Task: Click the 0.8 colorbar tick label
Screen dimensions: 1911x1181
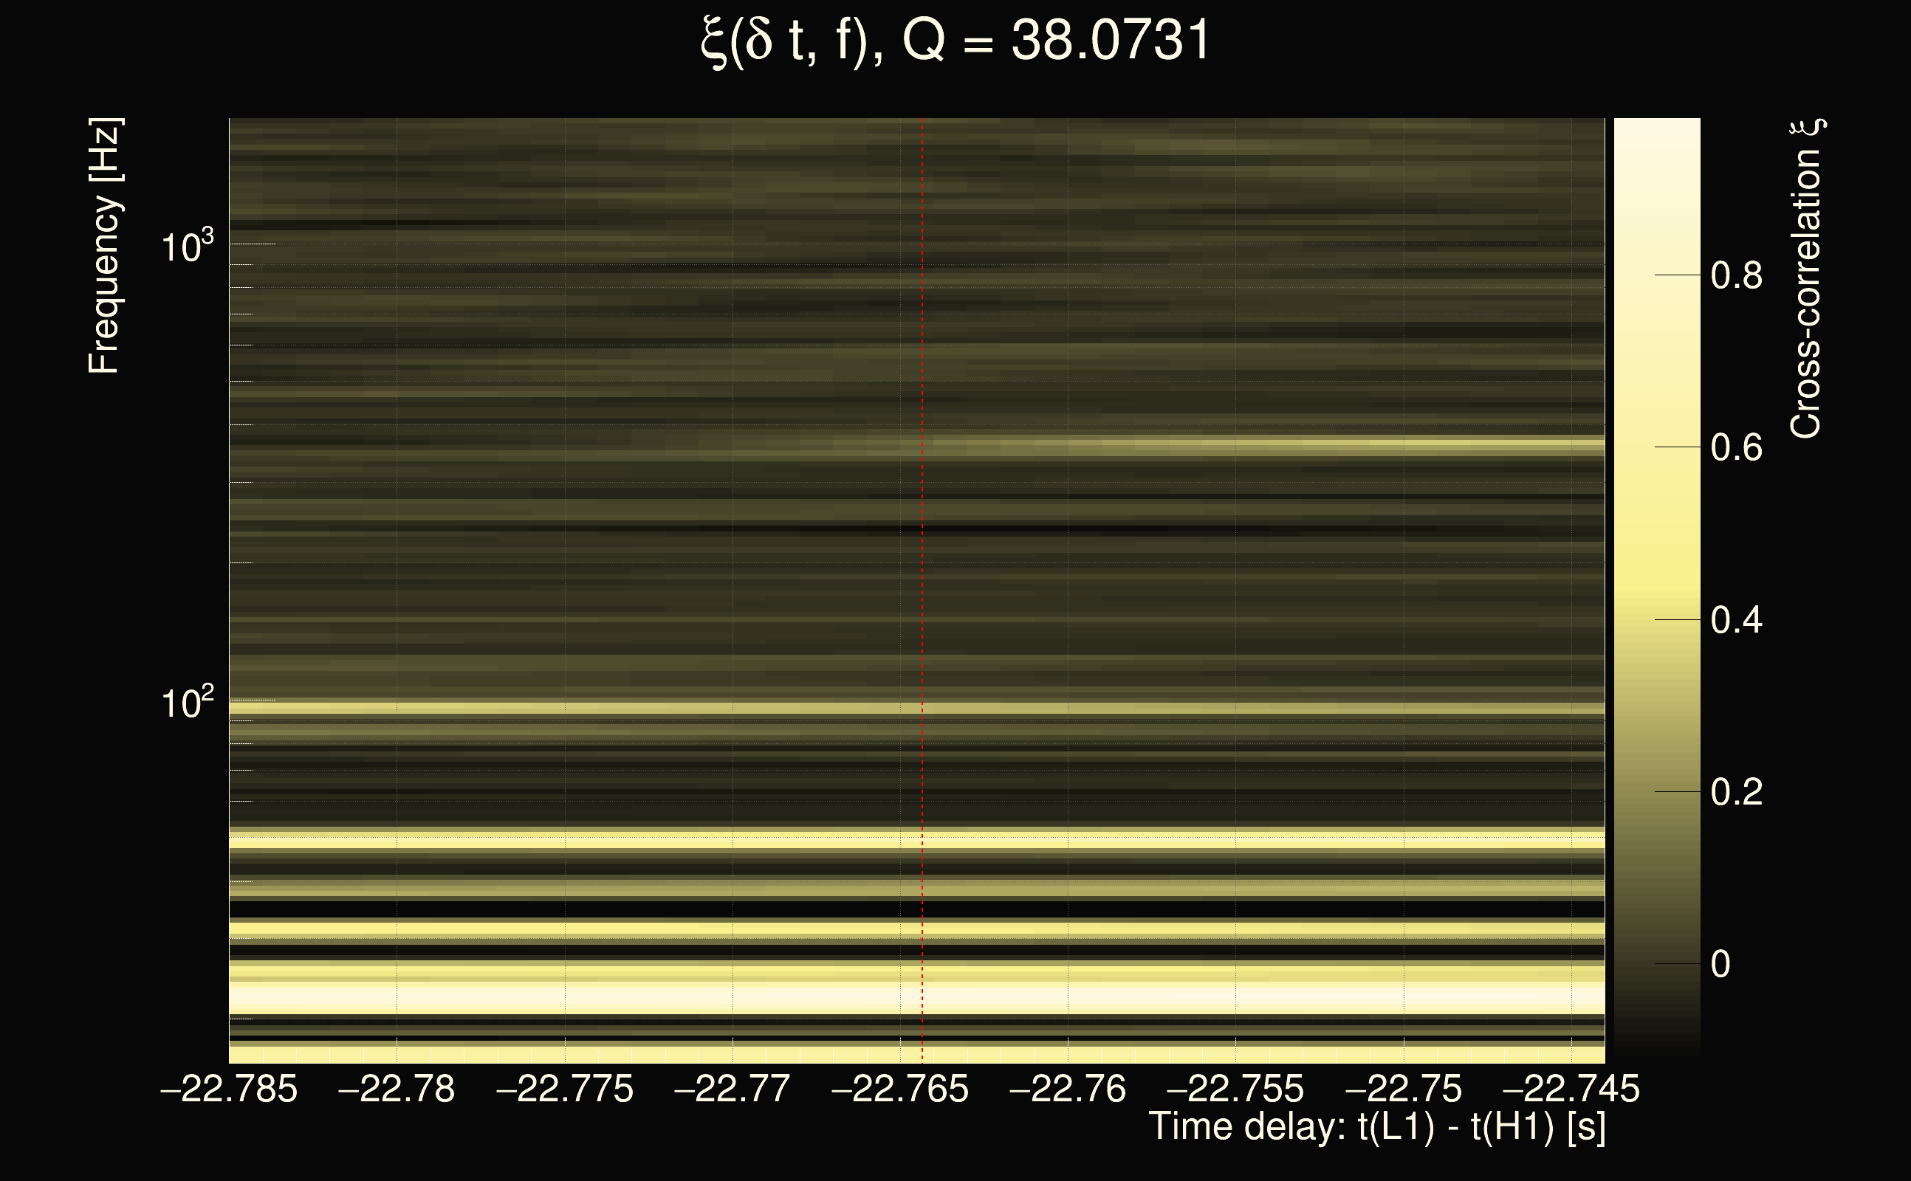Action: coord(1736,276)
